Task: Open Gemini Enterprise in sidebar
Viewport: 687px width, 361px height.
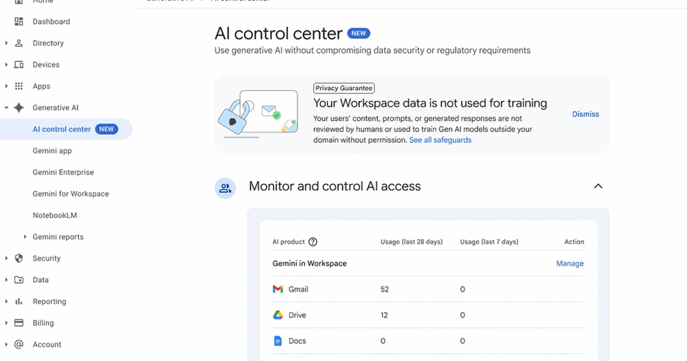Action: coord(63,172)
